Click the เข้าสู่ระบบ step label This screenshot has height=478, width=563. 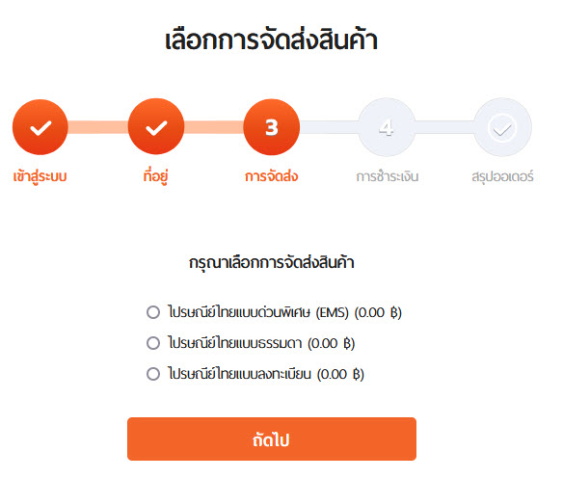(40, 176)
